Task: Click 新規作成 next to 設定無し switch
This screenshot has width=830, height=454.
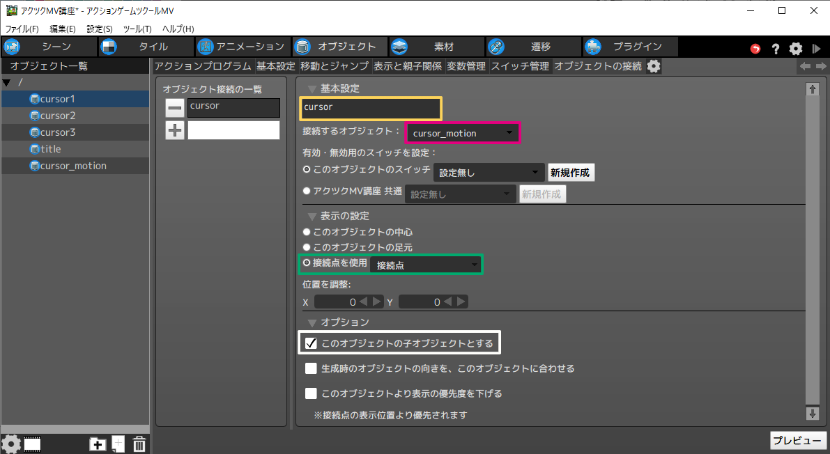Action: pos(571,173)
